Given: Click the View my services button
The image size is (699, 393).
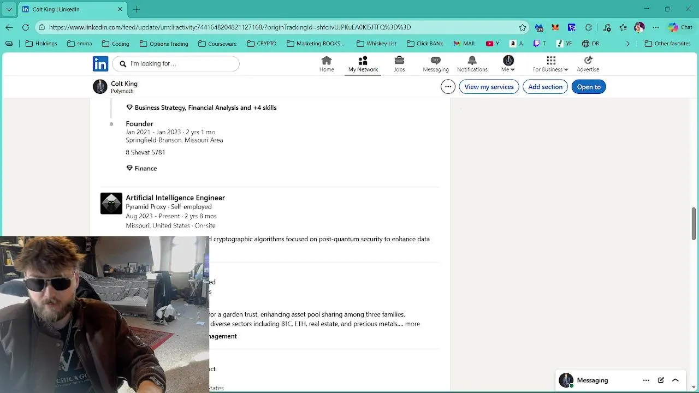Looking at the screenshot, I should click(489, 87).
